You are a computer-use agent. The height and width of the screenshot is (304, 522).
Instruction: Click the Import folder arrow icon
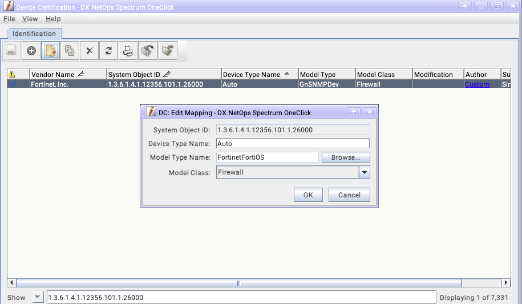148,51
